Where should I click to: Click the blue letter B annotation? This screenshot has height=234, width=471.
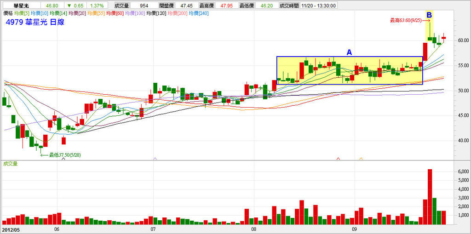[x=429, y=15]
